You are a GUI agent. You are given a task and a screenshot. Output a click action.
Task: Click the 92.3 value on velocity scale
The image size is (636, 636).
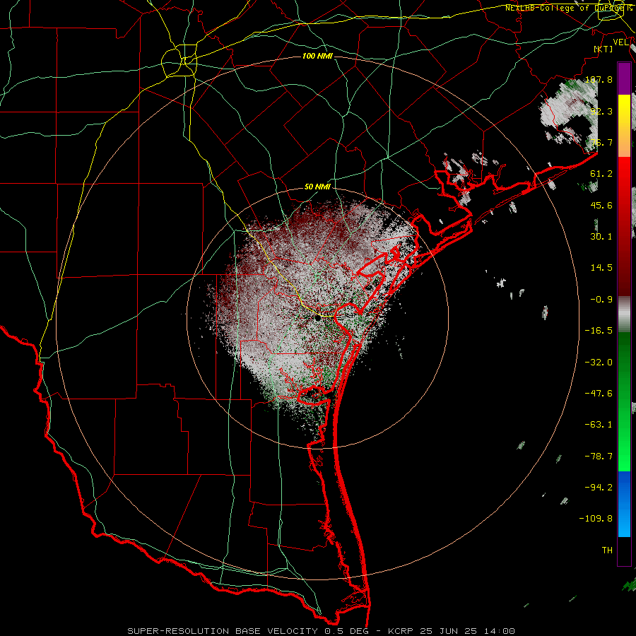[601, 111]
